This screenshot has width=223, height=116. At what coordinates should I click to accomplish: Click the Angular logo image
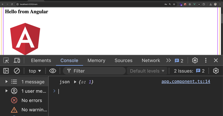[x=25, y=39]
